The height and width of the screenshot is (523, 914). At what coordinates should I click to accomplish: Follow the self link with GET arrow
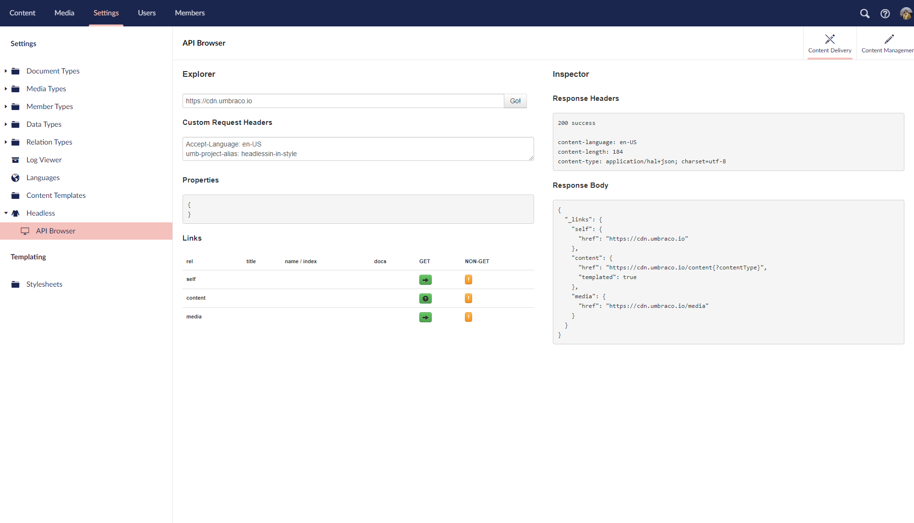(425, 280)
